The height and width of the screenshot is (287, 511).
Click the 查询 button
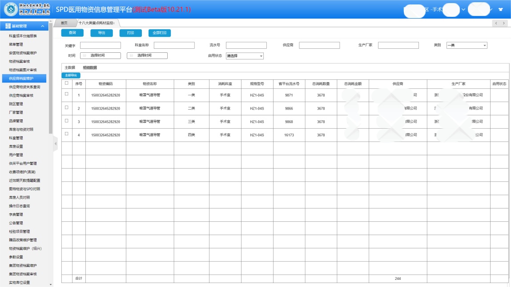tap(72, 33)
